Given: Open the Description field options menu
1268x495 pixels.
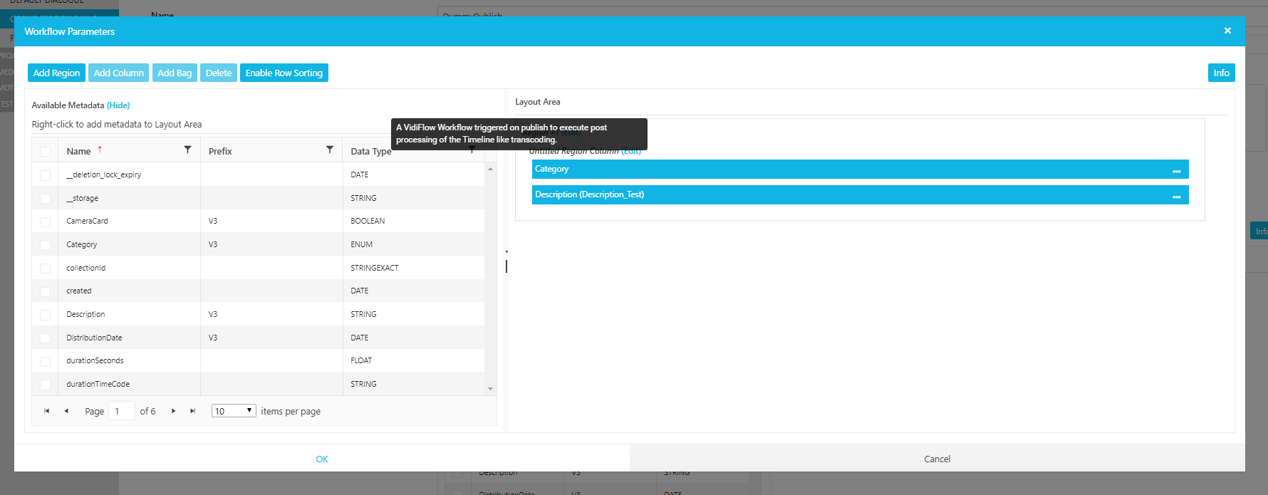Looking at the screenshot, I should coord(1176,196).
